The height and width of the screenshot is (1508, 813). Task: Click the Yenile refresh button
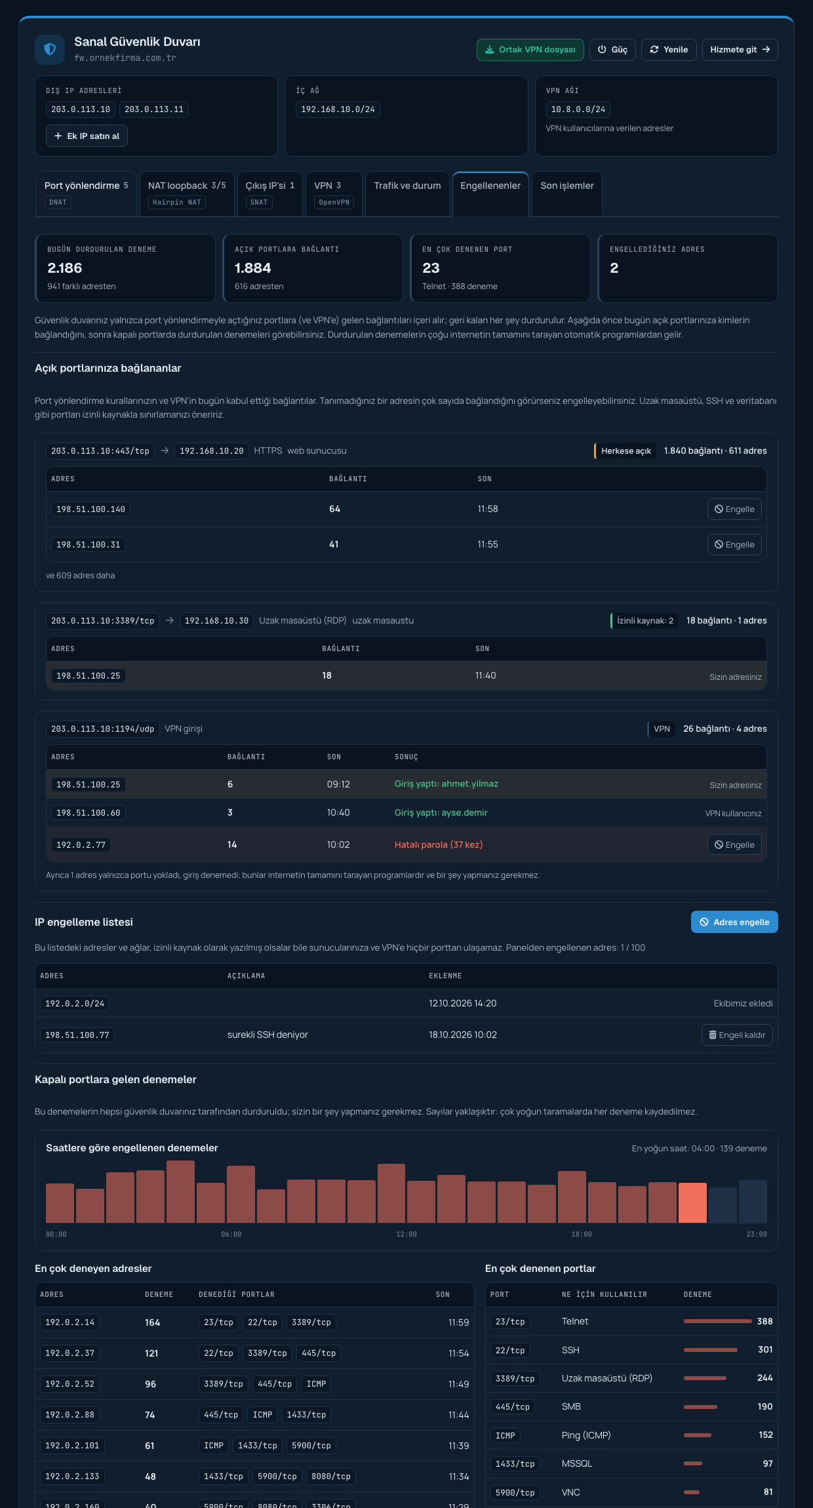click(x=669, y=50)
